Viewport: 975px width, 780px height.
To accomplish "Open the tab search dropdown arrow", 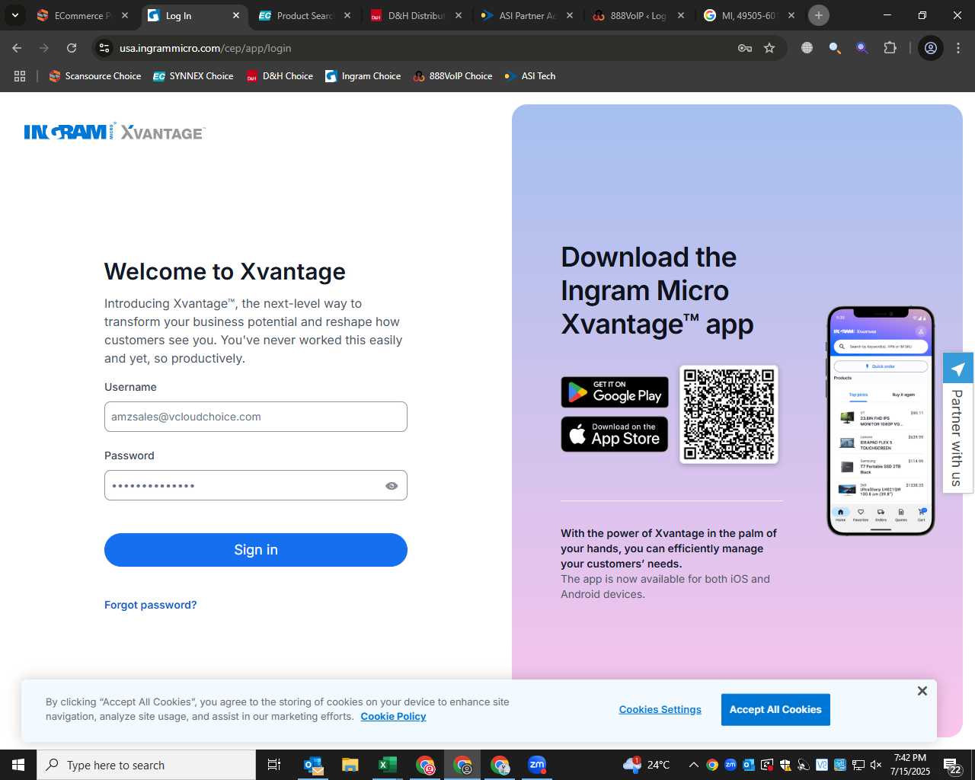I will pos(14,15).
